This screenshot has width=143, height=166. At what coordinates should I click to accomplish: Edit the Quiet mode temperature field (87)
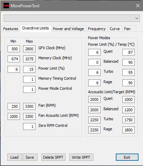pyautogui.click(x=129, y=52)
